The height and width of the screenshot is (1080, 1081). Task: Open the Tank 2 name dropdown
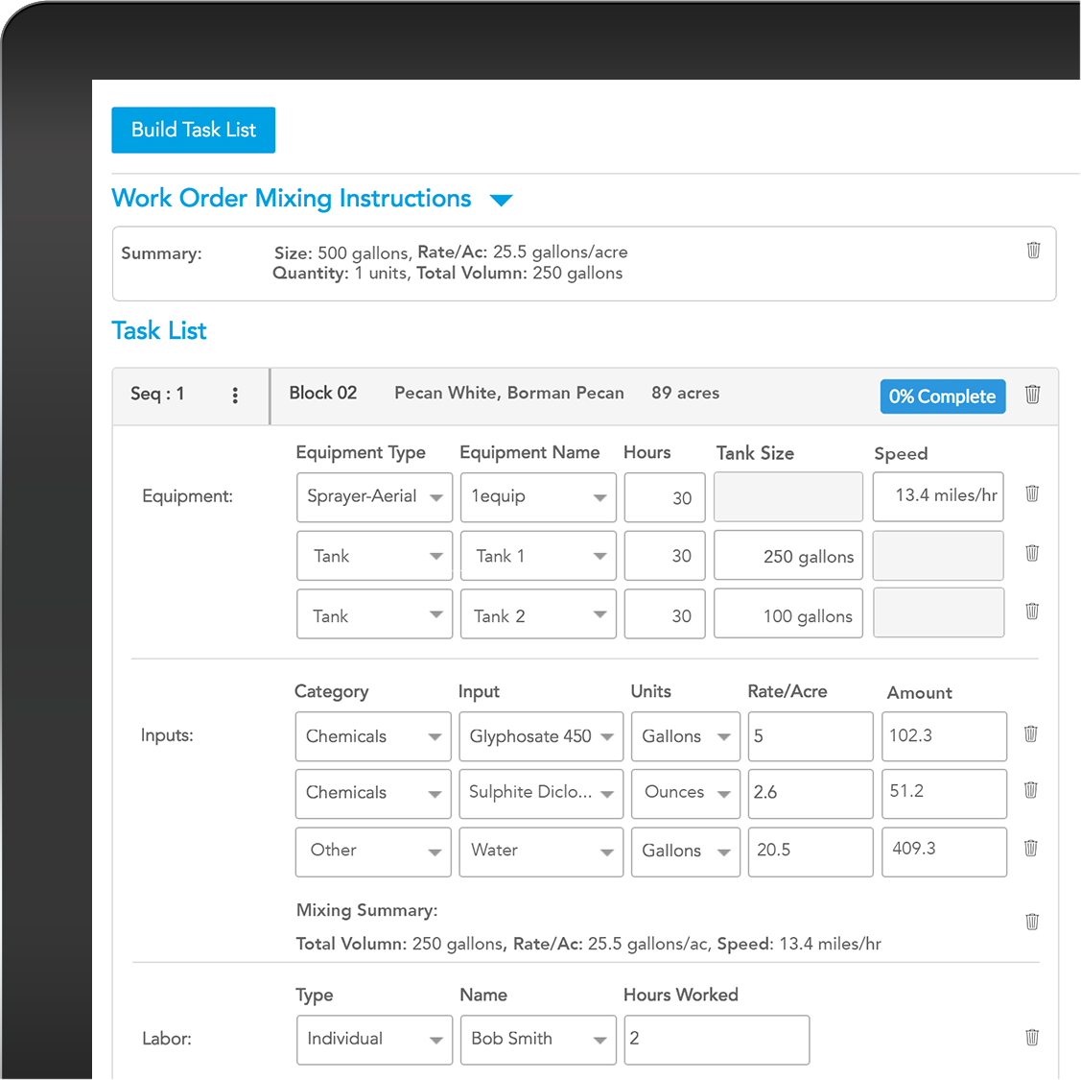[538, 614]
